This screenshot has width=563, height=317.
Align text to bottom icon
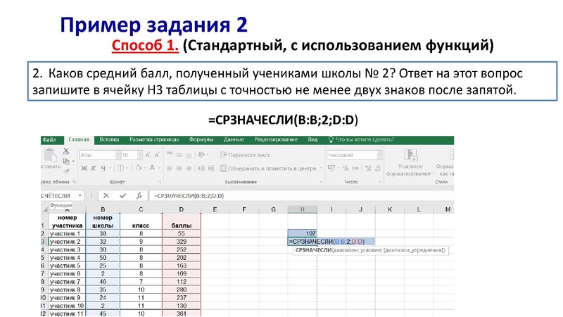click(x=188, y=155)
